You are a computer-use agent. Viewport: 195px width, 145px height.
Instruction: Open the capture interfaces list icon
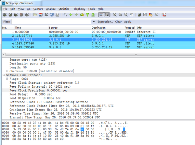pyautogui.click(x=5, y=15)
